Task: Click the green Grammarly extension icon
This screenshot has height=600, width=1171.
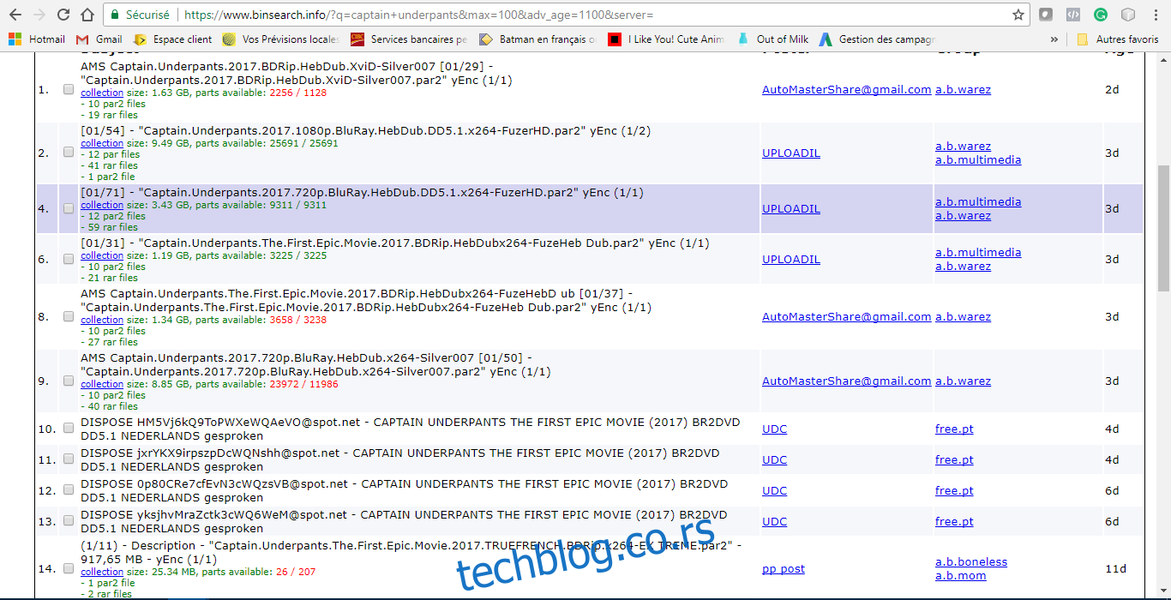Action: [1101, 15]
